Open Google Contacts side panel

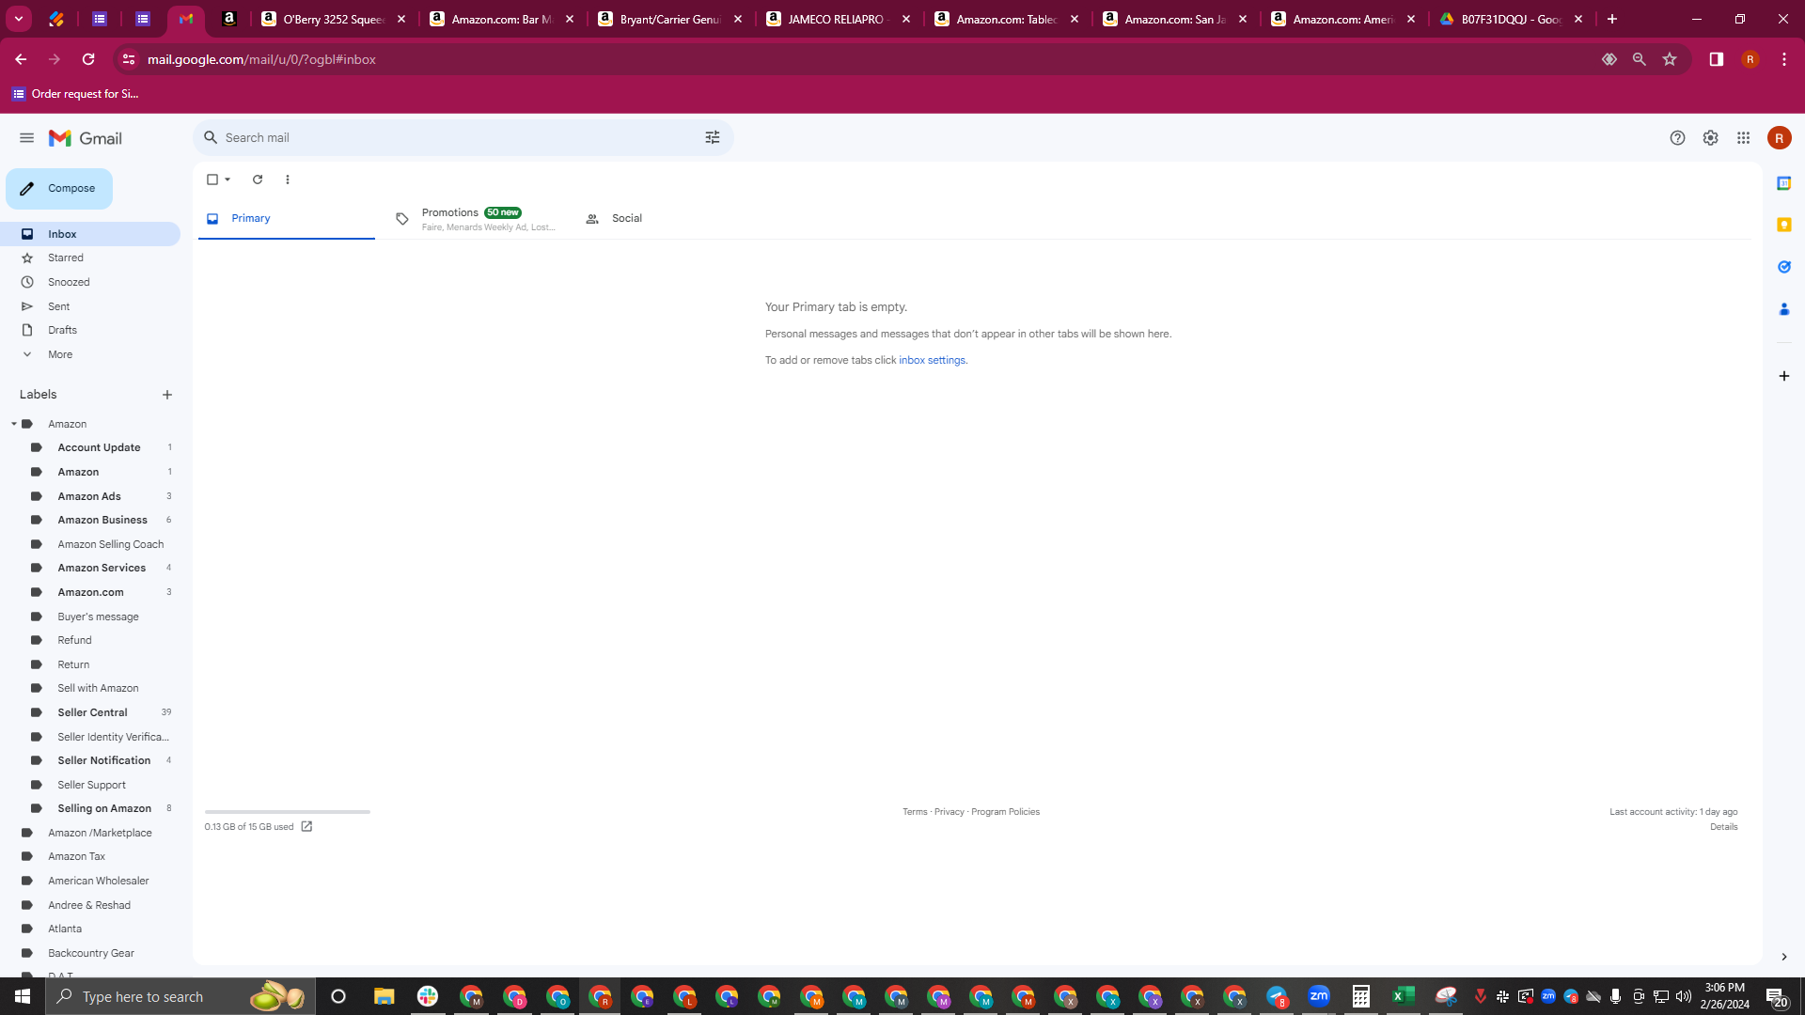(1783, 309)
